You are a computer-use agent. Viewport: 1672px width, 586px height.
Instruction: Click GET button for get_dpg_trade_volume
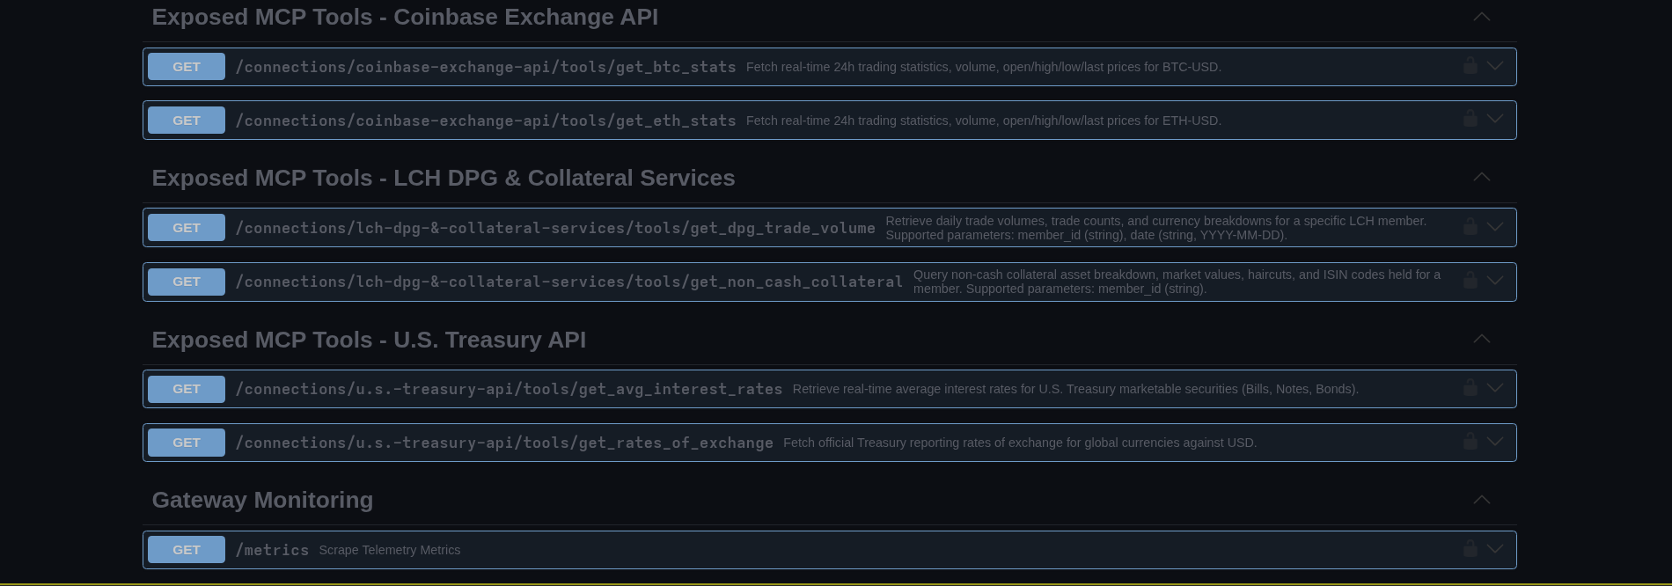tap(187, 228)
